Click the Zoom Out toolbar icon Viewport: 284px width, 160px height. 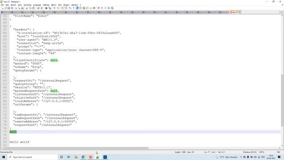58,8
